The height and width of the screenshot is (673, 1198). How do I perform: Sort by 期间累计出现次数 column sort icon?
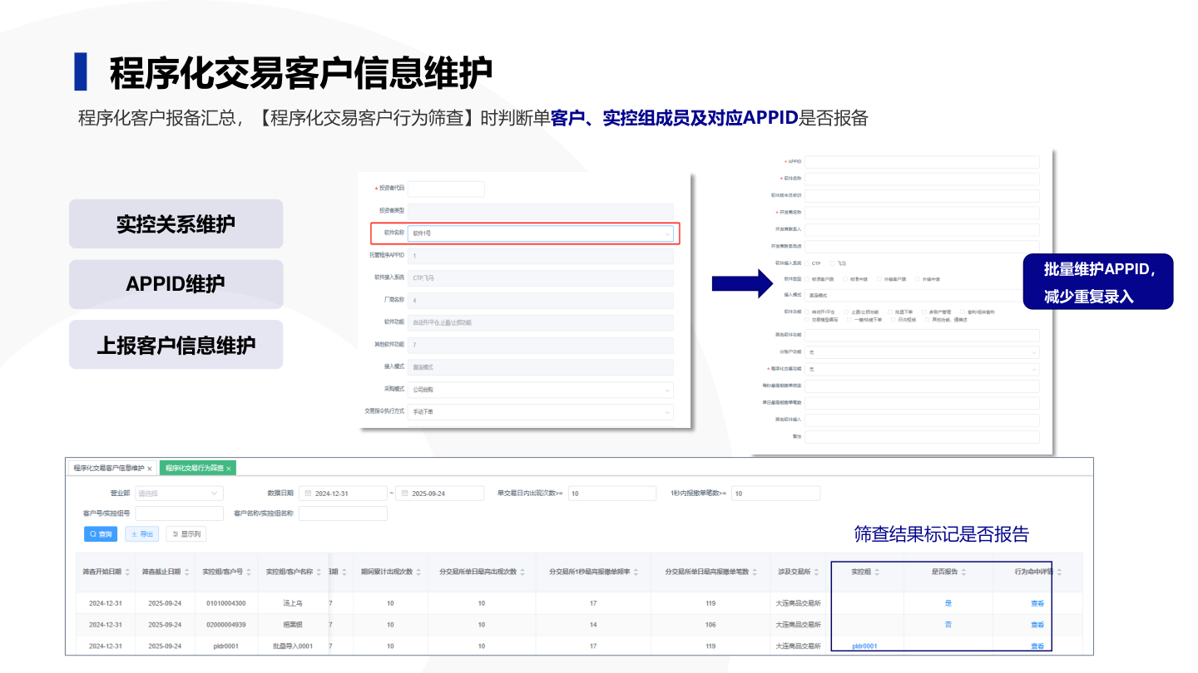[419, 572]
